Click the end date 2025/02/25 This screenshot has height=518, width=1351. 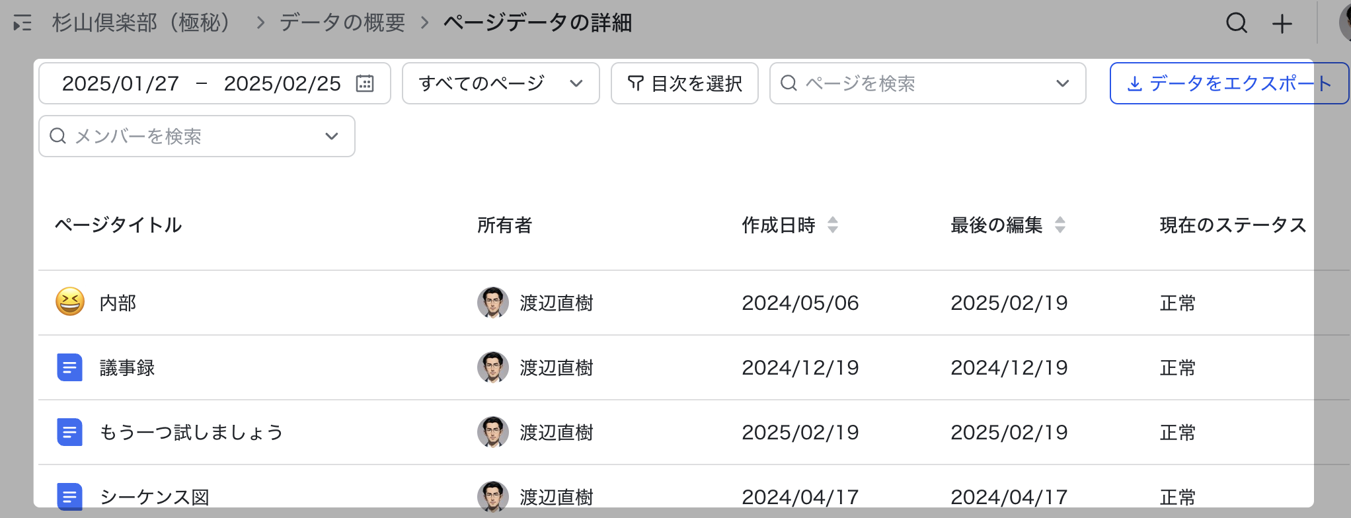282,83
